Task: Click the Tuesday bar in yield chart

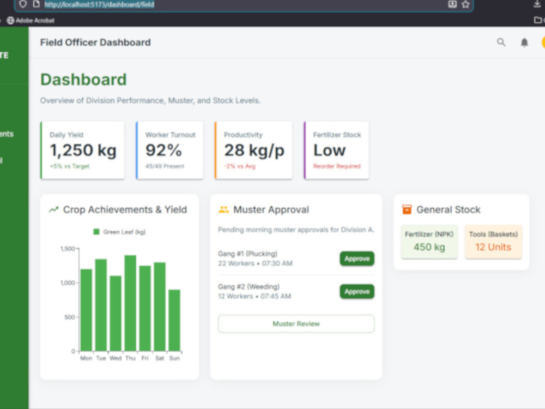Action: 101,305
